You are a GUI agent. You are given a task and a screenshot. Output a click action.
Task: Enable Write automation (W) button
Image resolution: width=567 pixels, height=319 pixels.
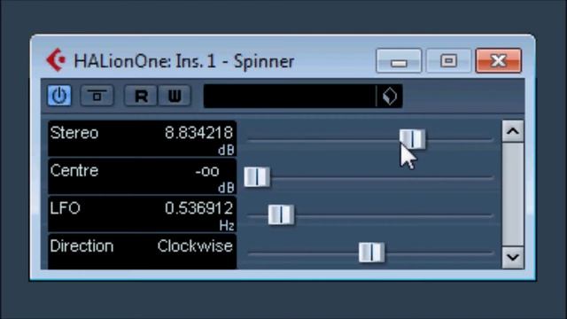click(x=175, y=96)
